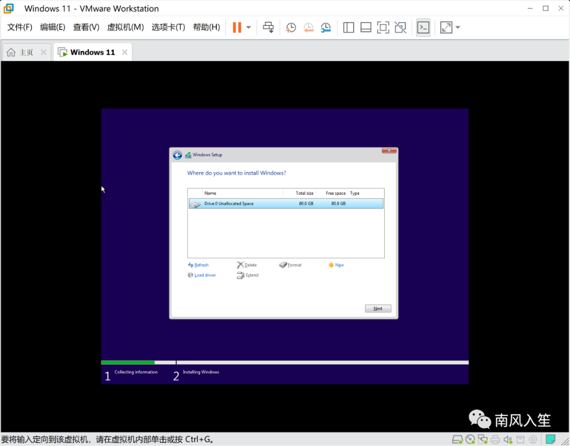570x446 pixels.
Task: Select Drive 0 Unallocated Space row
Action: click(x=286, y=204)
